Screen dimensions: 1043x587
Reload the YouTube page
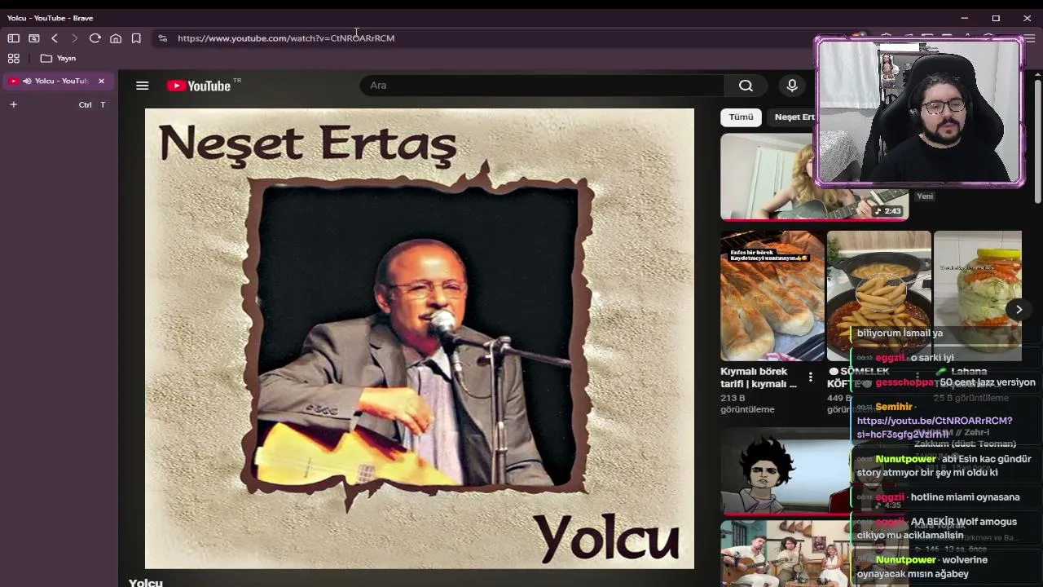point(95,38)
